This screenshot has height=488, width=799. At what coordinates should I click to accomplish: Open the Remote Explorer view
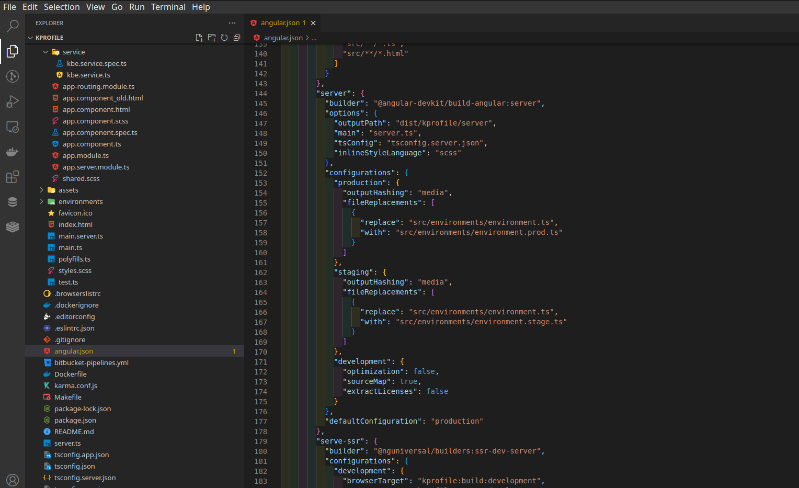pos(13,127)
